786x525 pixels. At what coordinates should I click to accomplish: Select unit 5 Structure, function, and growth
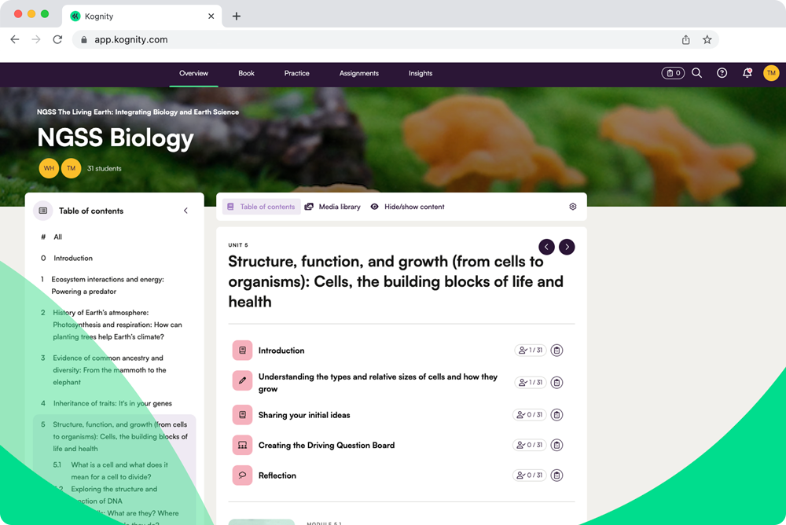coord(114,436)
